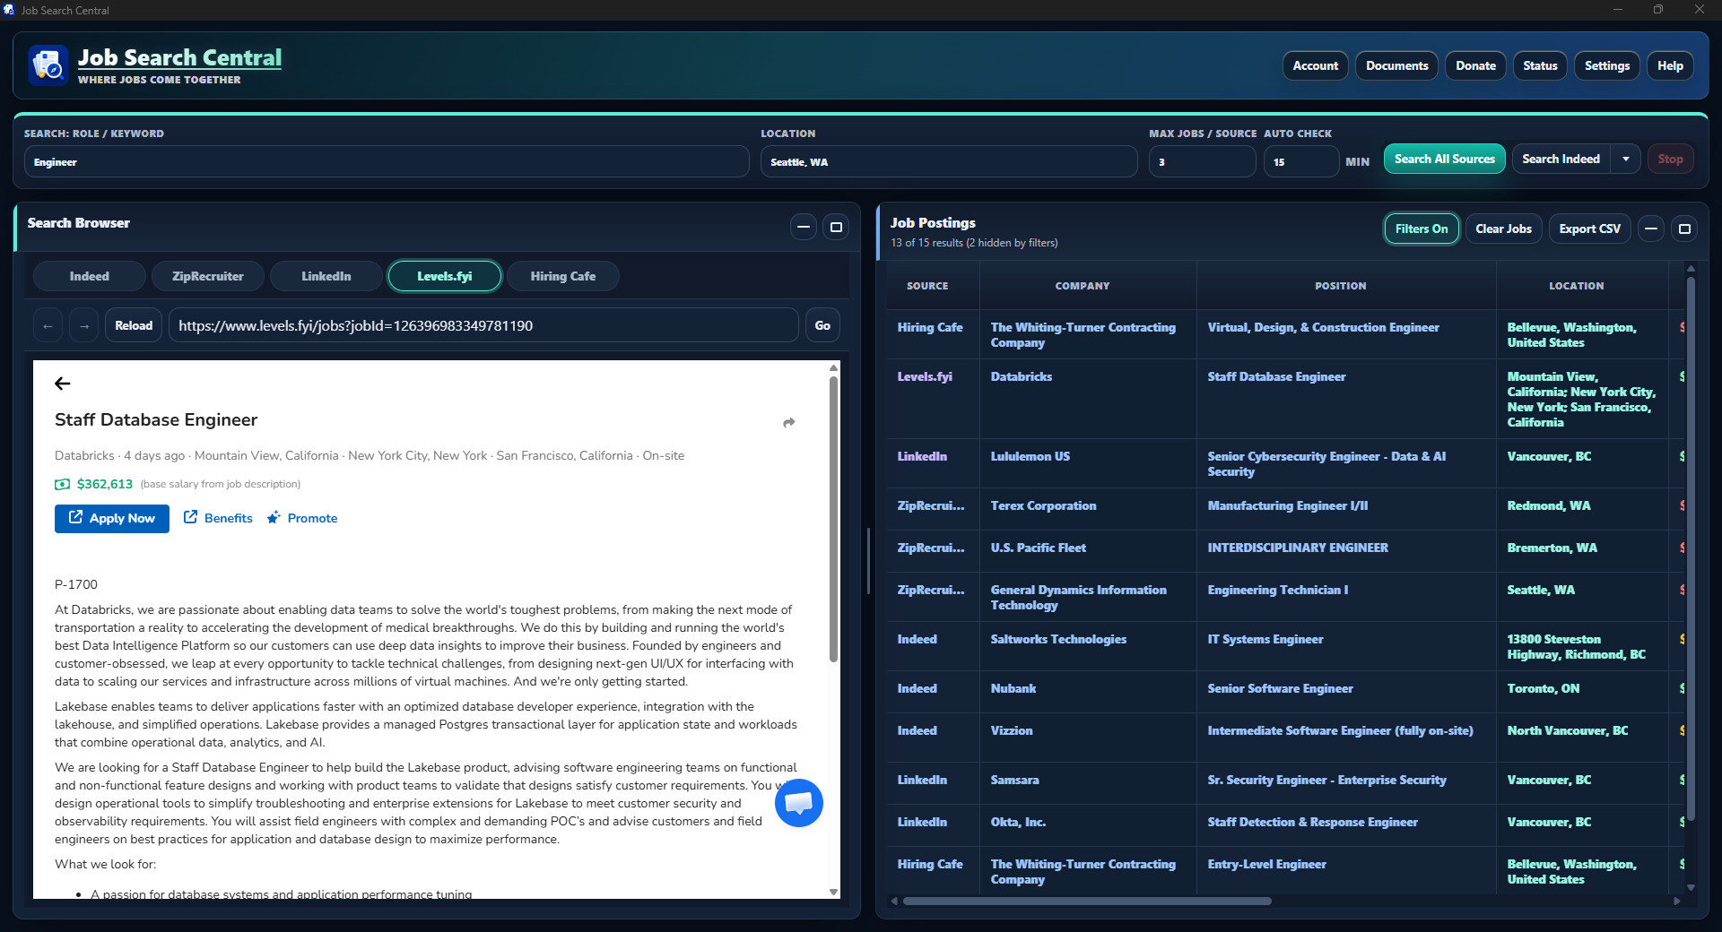This screenshot has width=1722, height=932.
Task: Focus the role/keyword search field
Action: (387, 162)
